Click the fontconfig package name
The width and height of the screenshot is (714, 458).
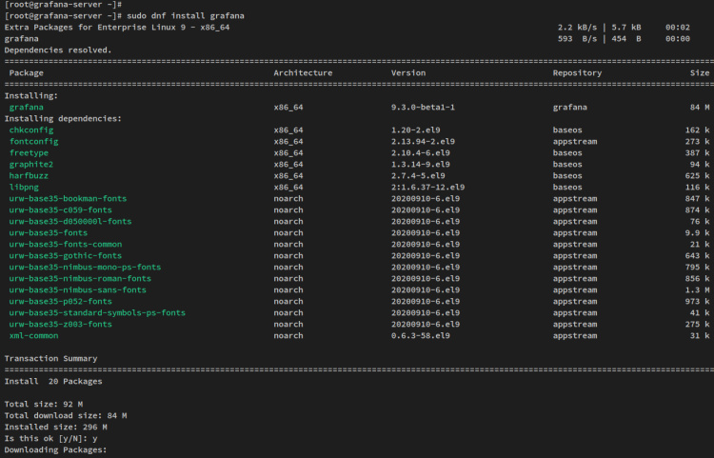tap(34, 142)
